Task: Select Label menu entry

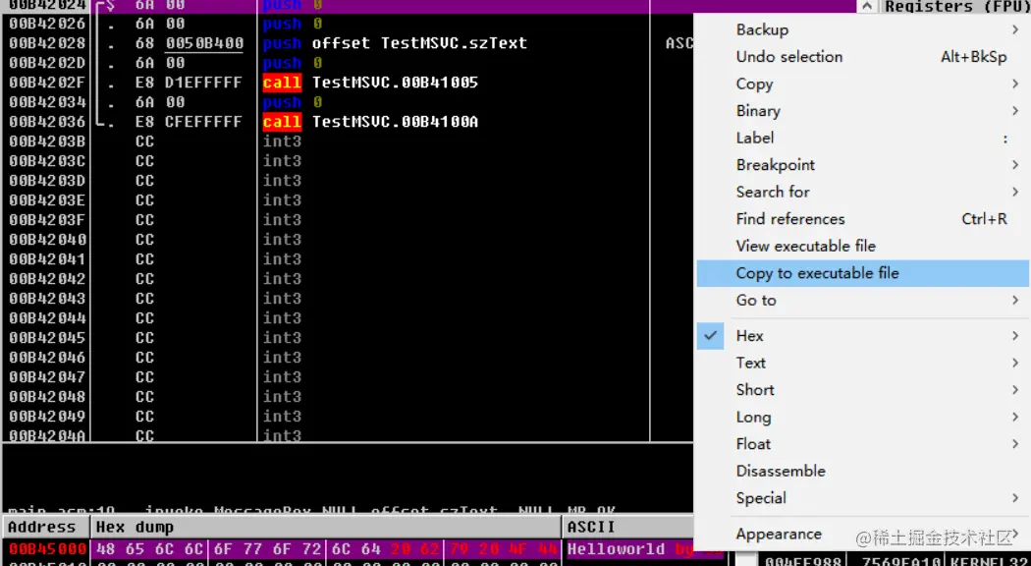Action: (863, 138)
